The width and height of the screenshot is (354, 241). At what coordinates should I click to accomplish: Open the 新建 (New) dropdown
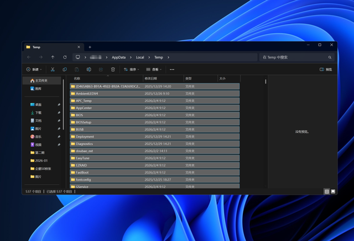coord(34,69)
